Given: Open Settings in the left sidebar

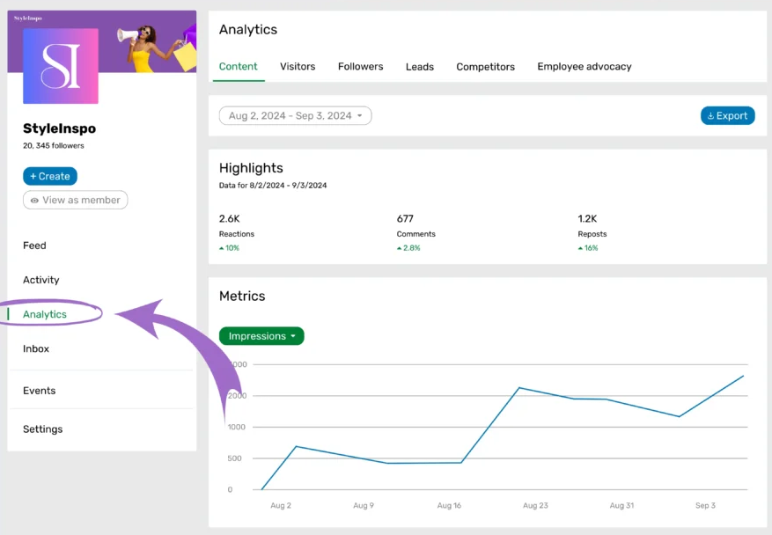Looking at the screenshot, I should [x=43, y=429].
